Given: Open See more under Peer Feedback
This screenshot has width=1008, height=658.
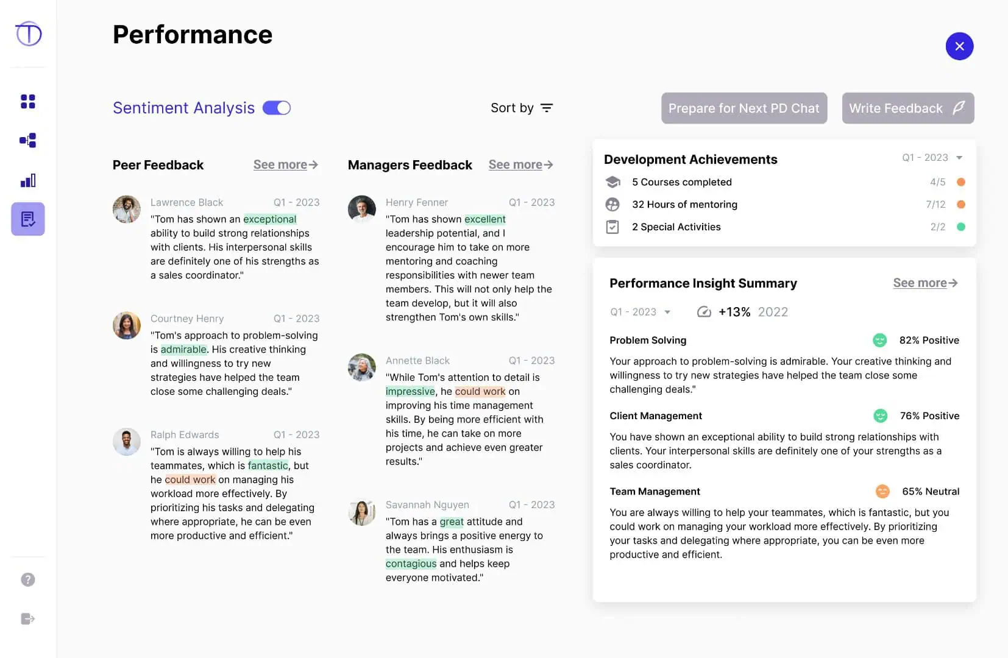Looking at the screenshot, I should point(286,164).
